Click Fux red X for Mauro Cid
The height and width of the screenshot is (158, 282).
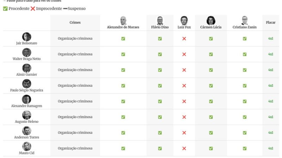184,148
